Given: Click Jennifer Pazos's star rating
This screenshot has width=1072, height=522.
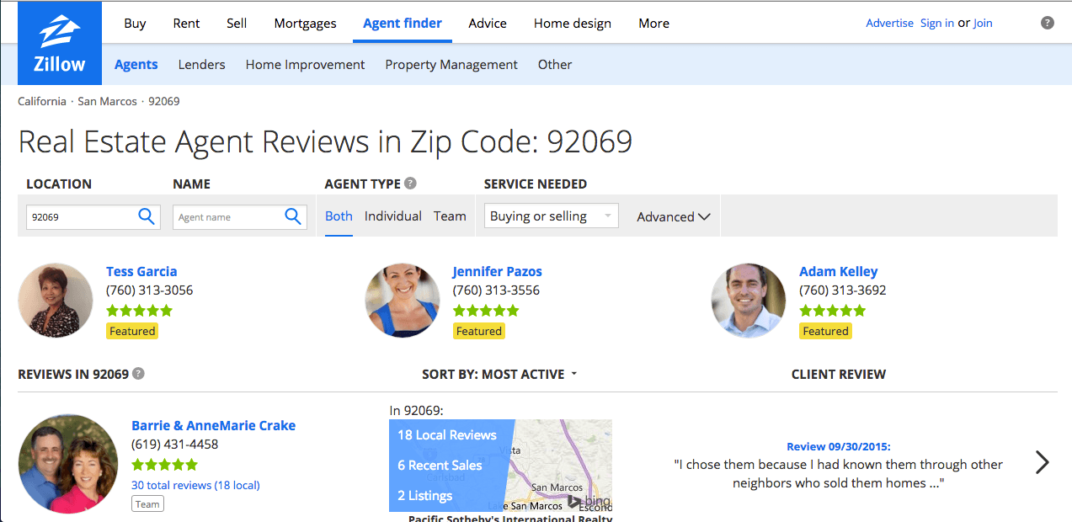Looking at the screenshot, I should point(486,311).
